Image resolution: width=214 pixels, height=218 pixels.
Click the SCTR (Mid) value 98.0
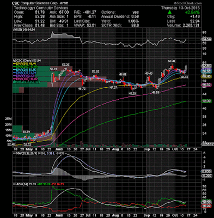[135, 26]
